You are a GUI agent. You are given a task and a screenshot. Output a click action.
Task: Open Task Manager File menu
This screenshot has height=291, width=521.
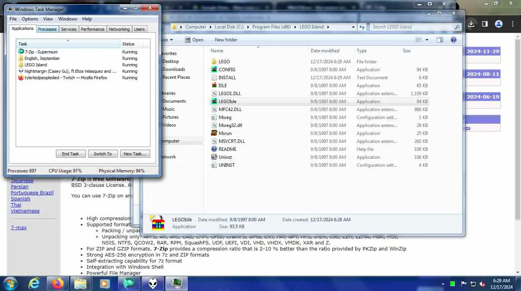click(x=13, y=19)
